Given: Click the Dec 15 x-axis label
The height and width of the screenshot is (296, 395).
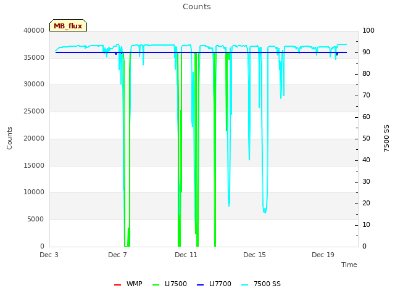Looking at the screenshot, I should pyautogui.click(x=254, y=255).
